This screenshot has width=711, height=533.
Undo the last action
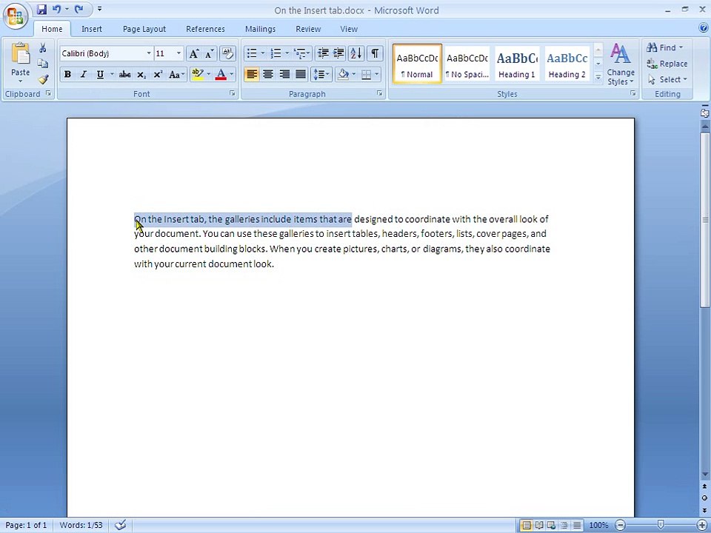pyautogui.click(x=57, y=10)
